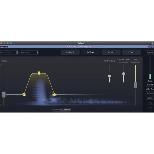Click the envelope attack node on left
This screenshot has height=154, width=154.
[x=24, y=95]
